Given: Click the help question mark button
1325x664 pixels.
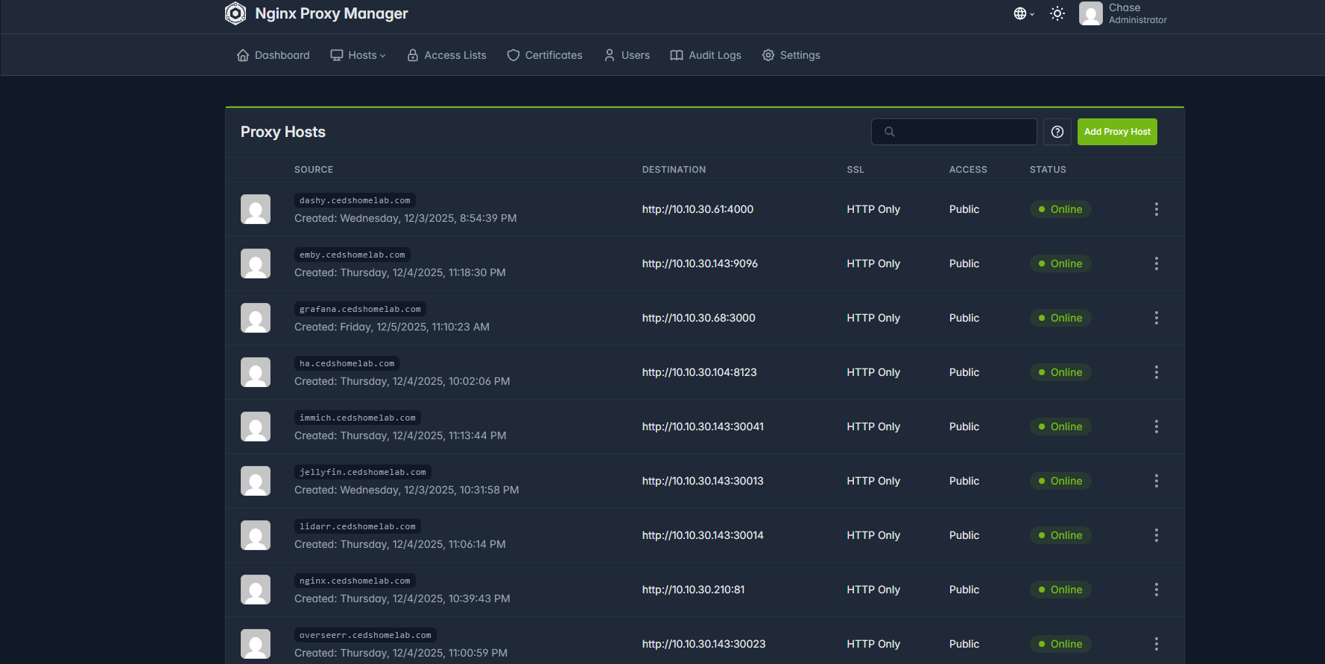Looking at the screenshot, I should click(x=1057, y=132).
